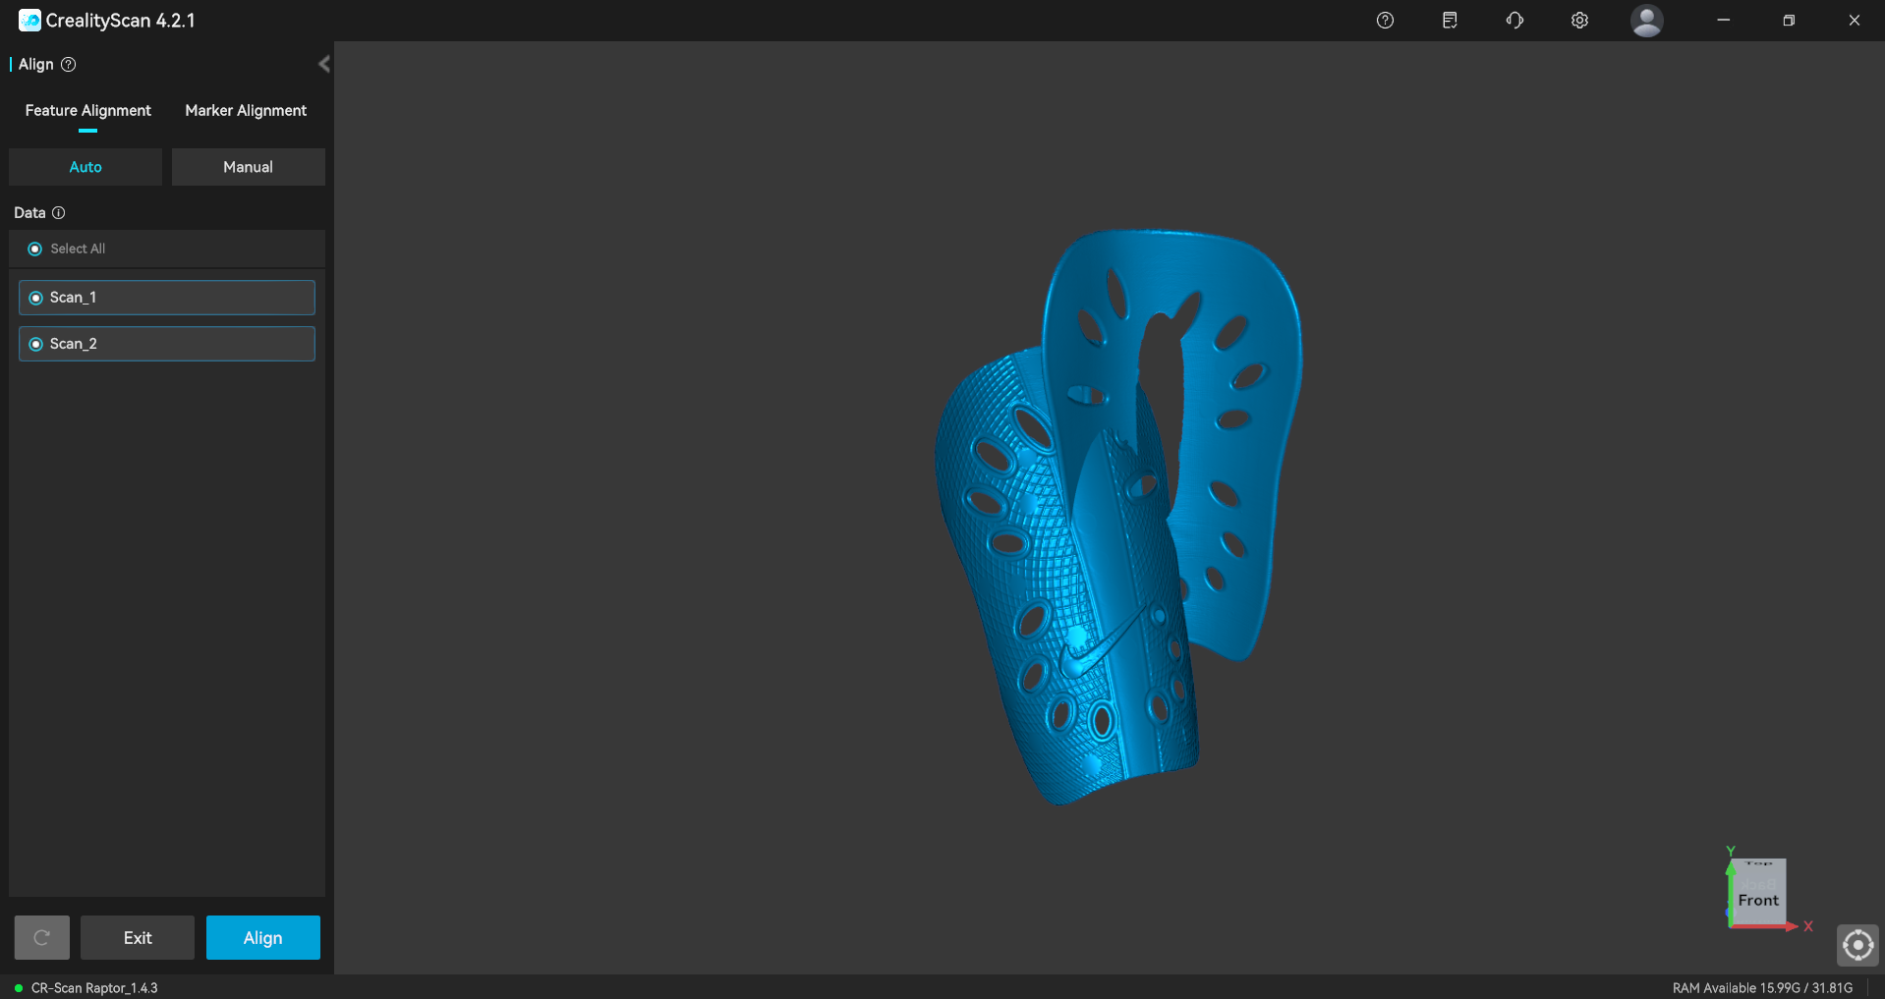Click the CR-Scan Raptor_1.4.3 status text
Image resolution: width=1885 pixels, height=999 pixels.
click(94, 988)
